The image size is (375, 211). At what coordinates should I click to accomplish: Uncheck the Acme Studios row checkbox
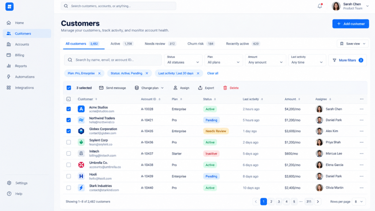point(68,109)
